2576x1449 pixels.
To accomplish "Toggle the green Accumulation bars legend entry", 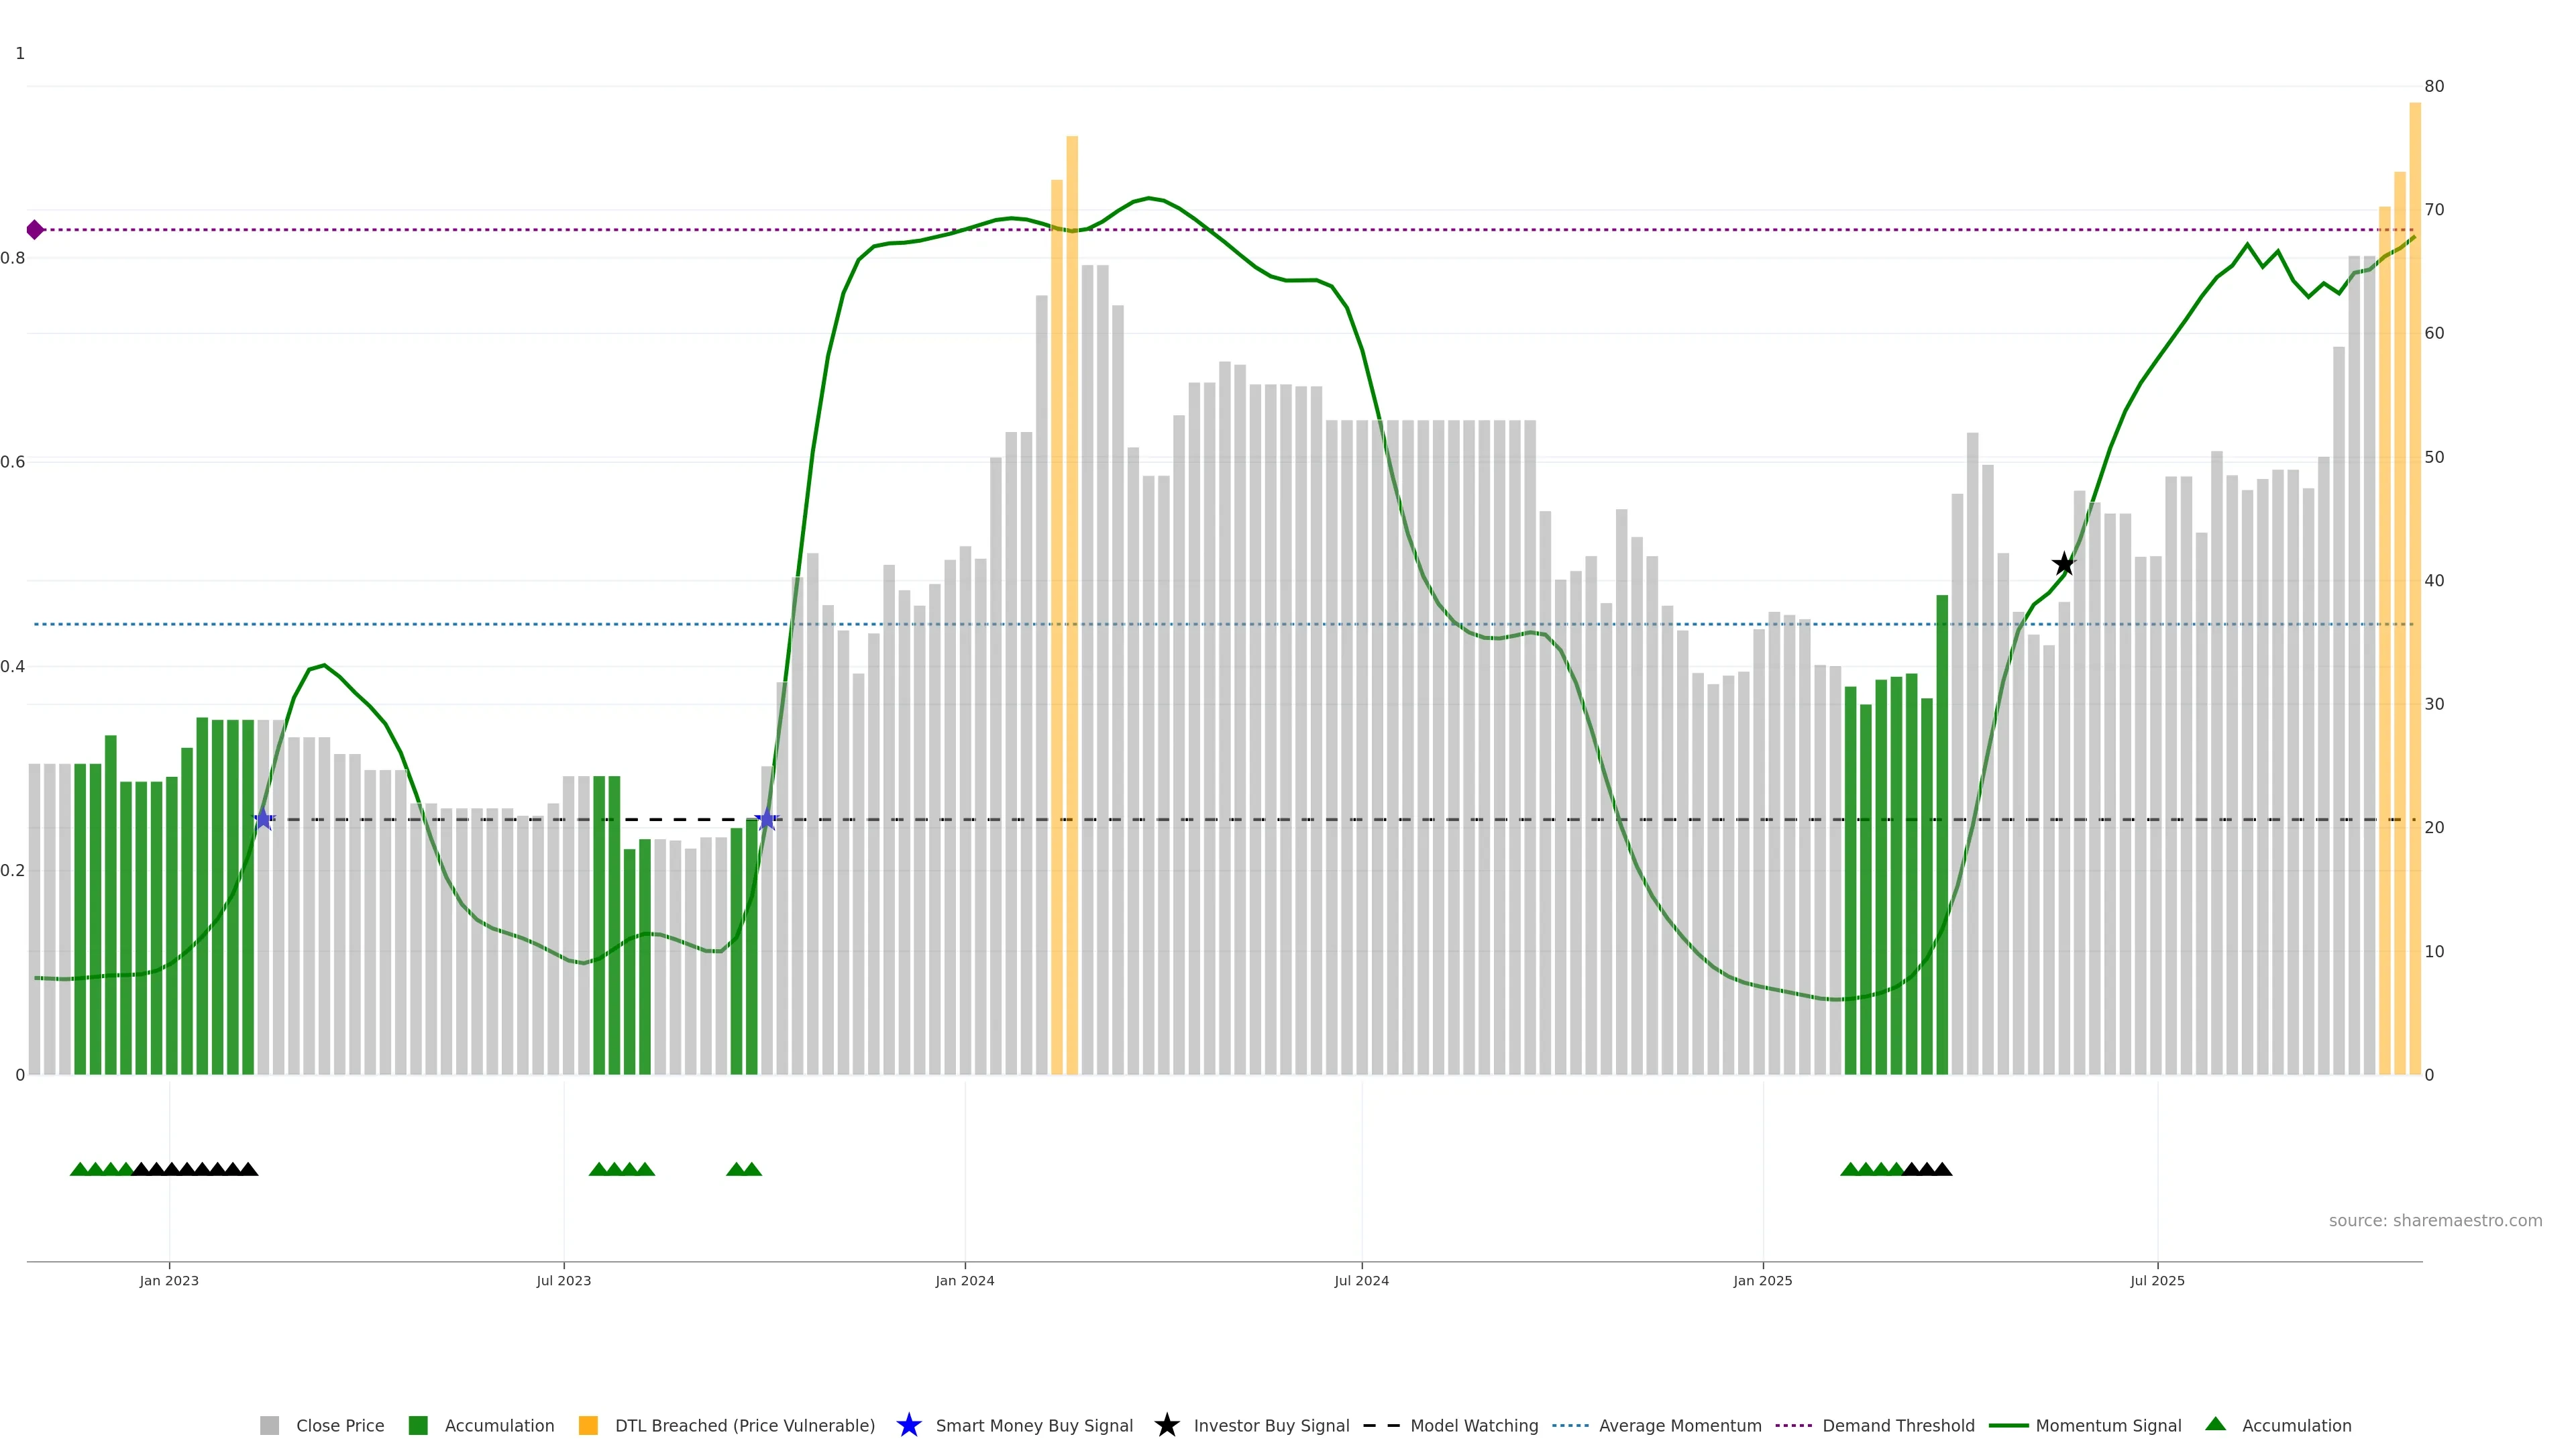I will pyautogui.click(x=418, y=1426).
